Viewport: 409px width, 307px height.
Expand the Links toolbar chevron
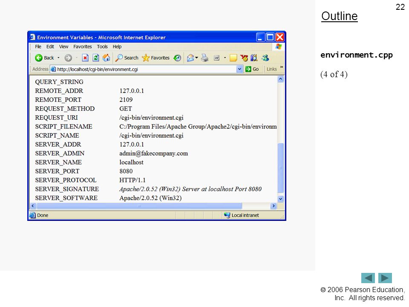point(282,67)
